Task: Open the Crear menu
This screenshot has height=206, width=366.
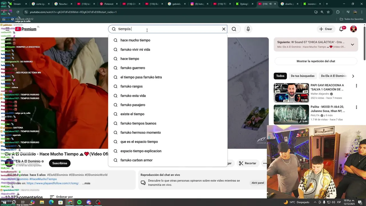Action: tap(326, 29)
